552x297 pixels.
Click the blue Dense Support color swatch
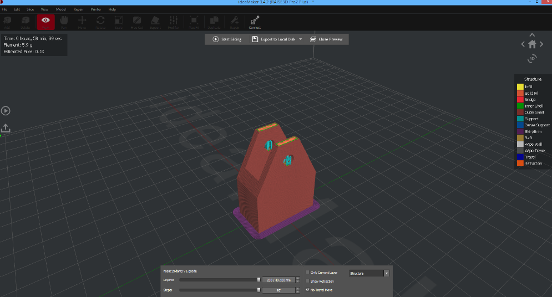coord(520,125)
